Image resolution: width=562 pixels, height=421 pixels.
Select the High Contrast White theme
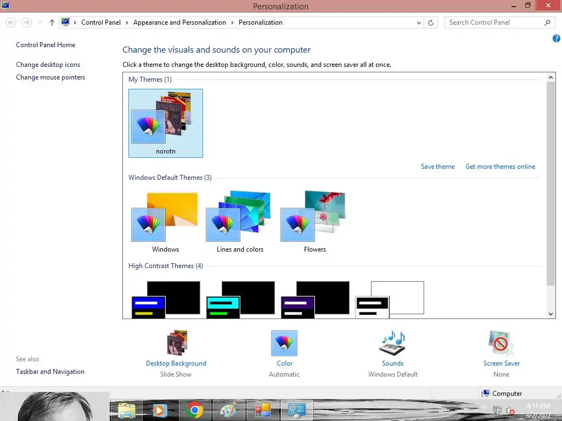click(x=390, y=300)
